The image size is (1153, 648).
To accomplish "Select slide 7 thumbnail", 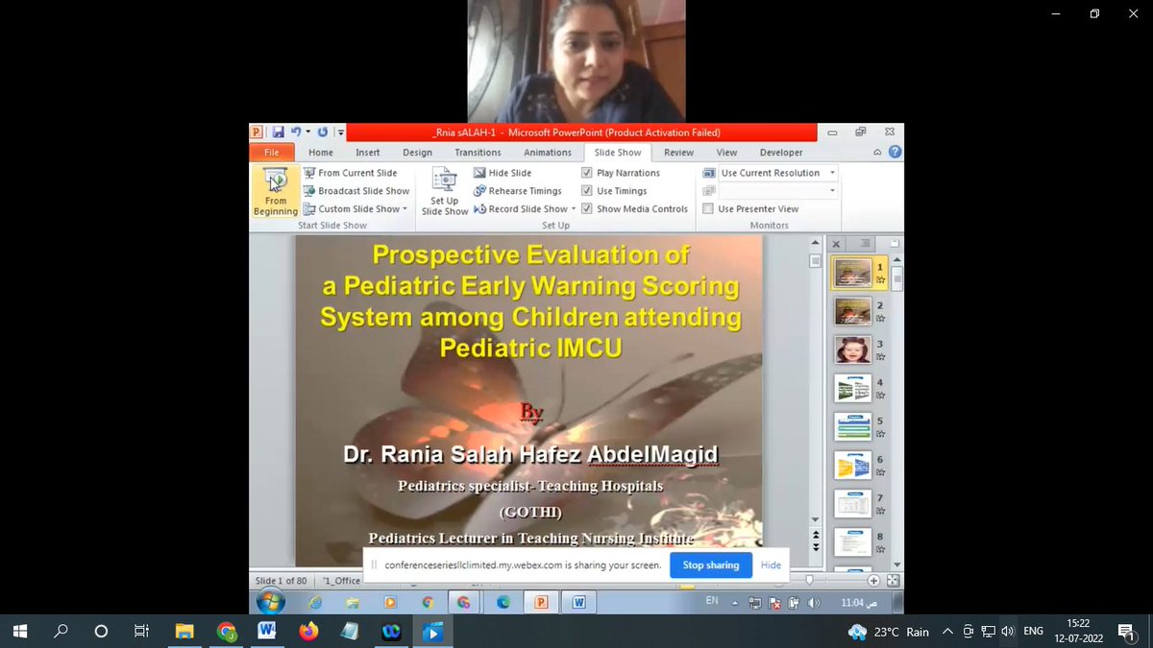I will (852, 503).
